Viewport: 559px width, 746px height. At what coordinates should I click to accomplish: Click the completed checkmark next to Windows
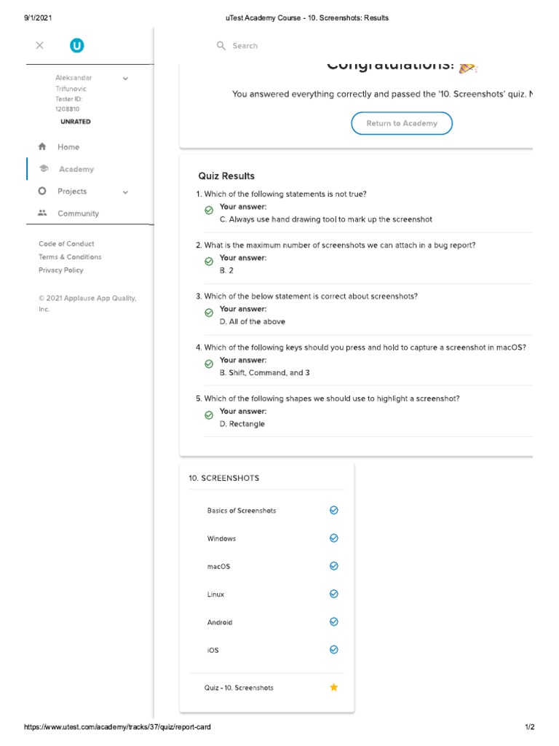[x=333, y=538]
